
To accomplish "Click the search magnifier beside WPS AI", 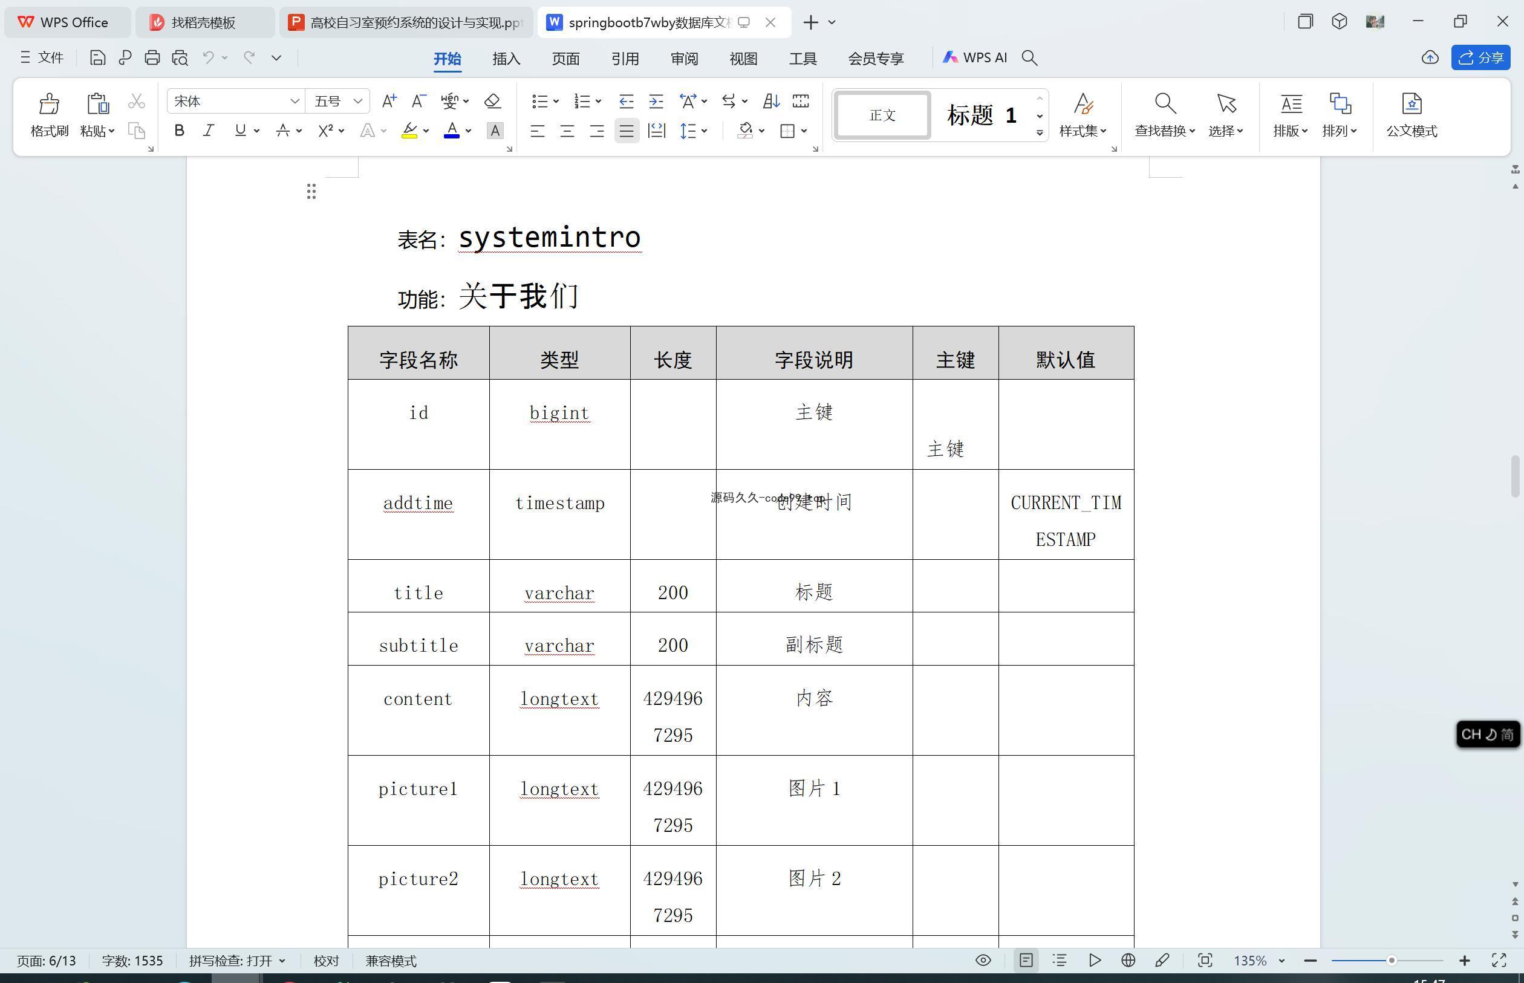I will (x=1029, y=58).
